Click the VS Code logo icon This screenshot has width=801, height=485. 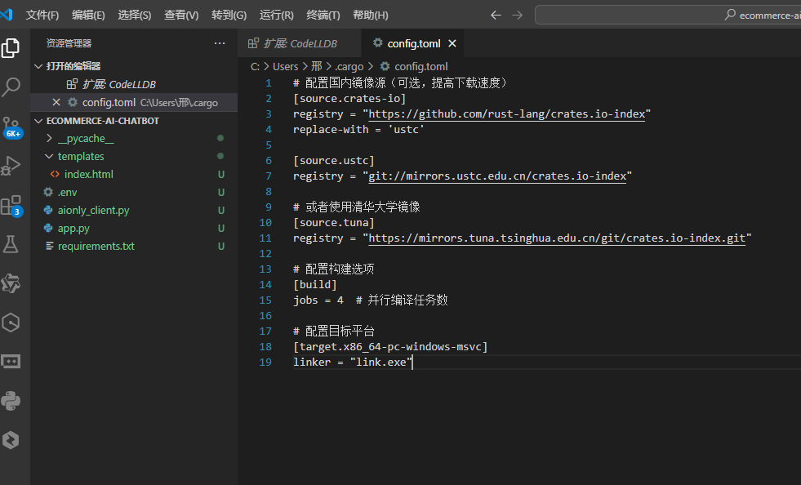click(x=7, y=15)
